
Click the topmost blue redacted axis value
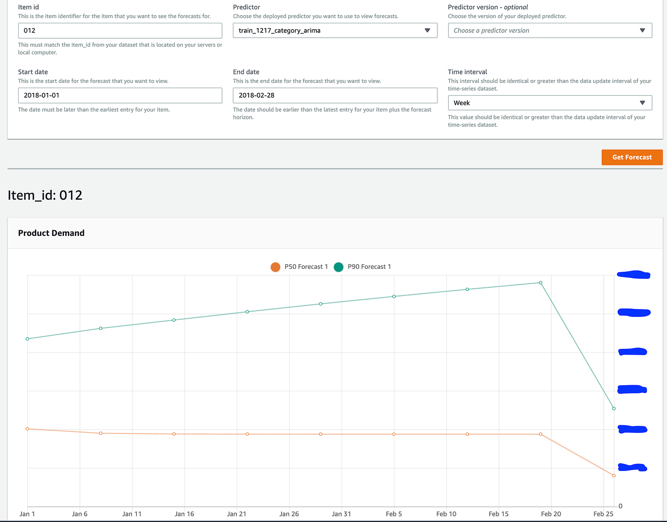(634, 275)
